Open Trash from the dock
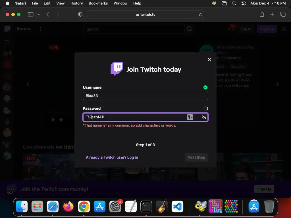Screen dimensions: 291x218 269,206
